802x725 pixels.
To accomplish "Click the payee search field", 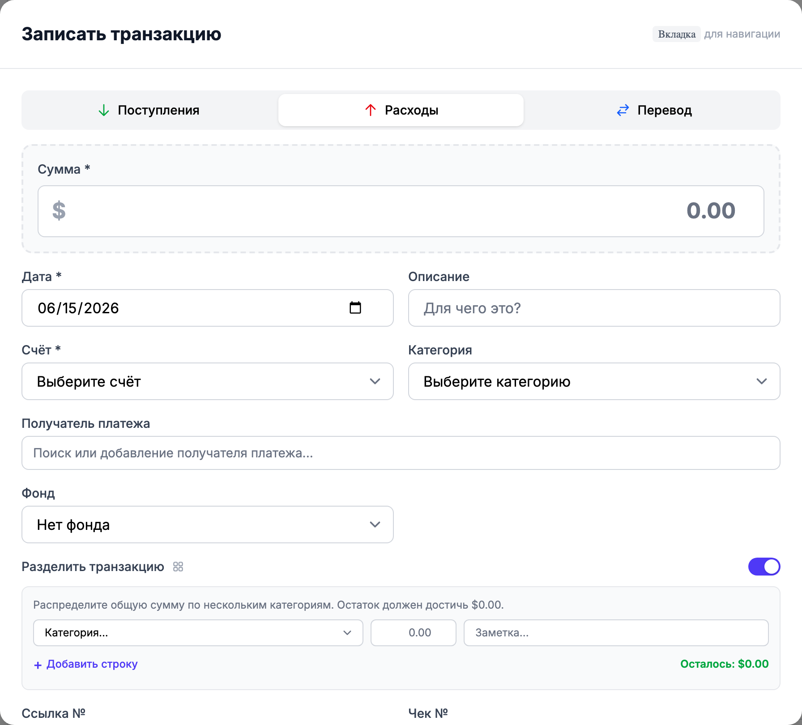I will [x=401, y=453].
